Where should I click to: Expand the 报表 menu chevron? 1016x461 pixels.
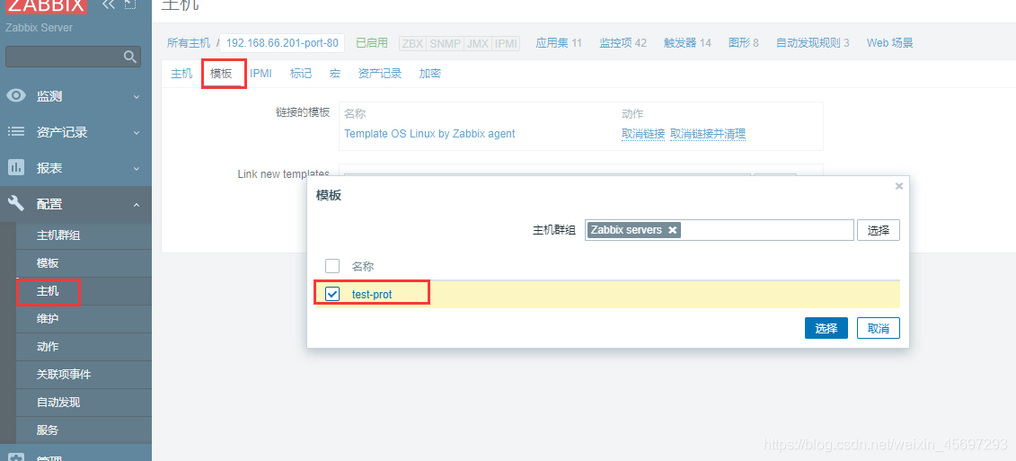(x=136, y=169)
